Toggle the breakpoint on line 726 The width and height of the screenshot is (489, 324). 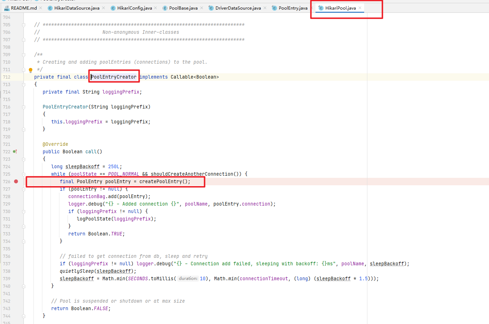click(x=16, y=181)
